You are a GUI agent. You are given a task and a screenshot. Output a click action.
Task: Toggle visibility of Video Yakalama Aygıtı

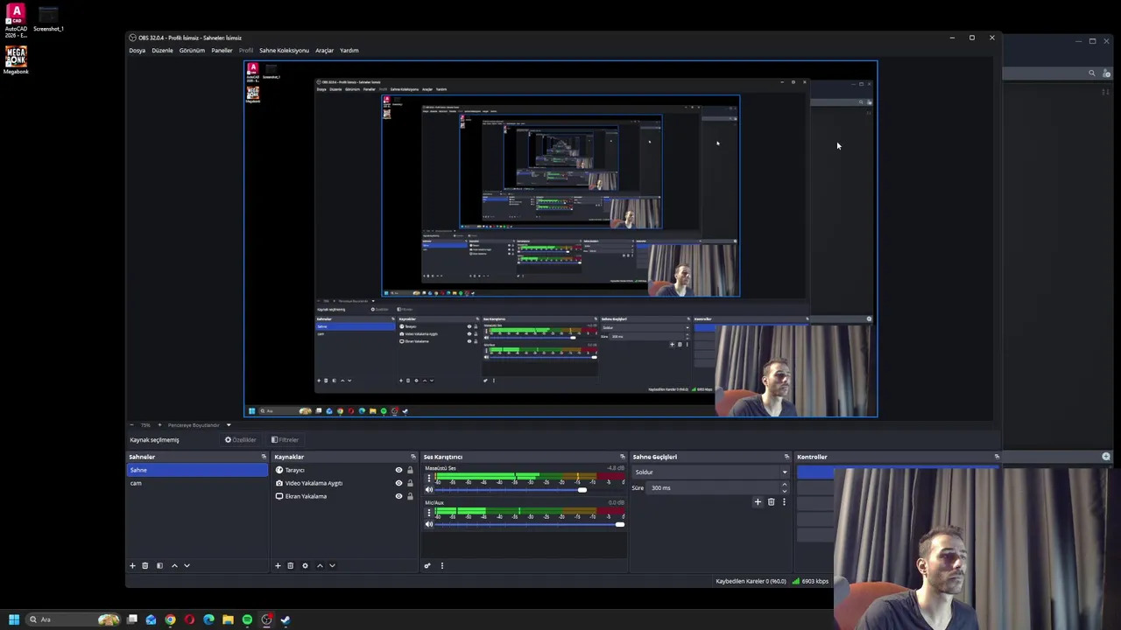point(398,483)
